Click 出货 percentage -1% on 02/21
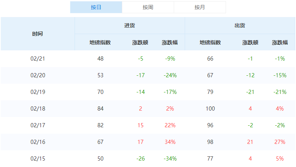296x167 pixels. click(280, 59)
